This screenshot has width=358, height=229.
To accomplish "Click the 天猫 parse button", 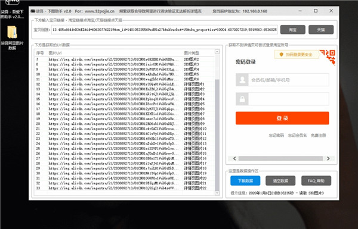I will [x=321, y=30].
